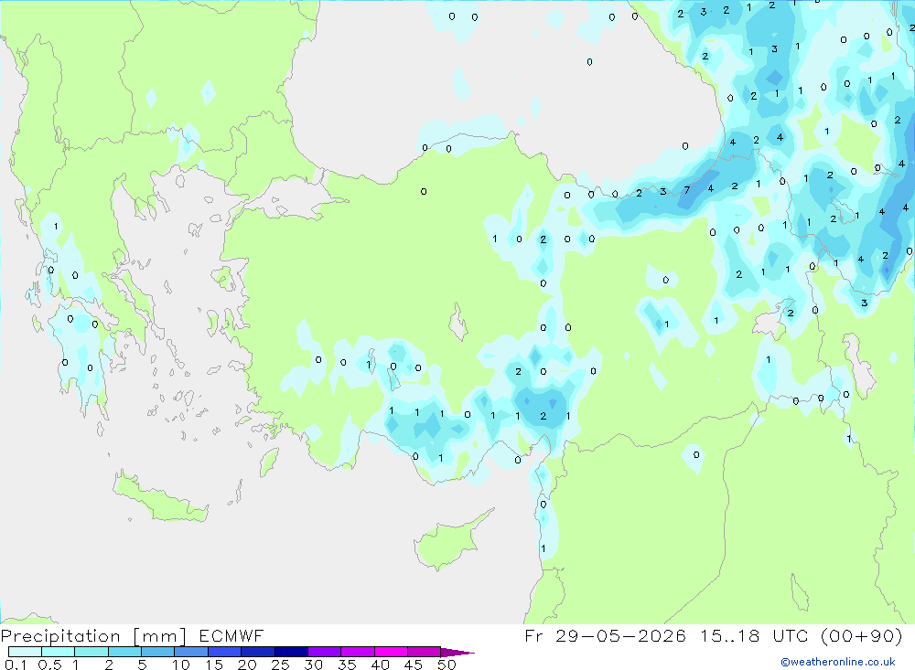Click the '7' precipitation value on the map
This screenshot has width=915, height=670.
[x=687, y=189]
